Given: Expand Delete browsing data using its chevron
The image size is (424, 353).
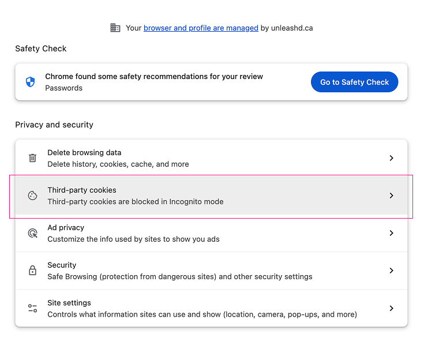Looking at the screenshot, I should (x=391, y=158).
